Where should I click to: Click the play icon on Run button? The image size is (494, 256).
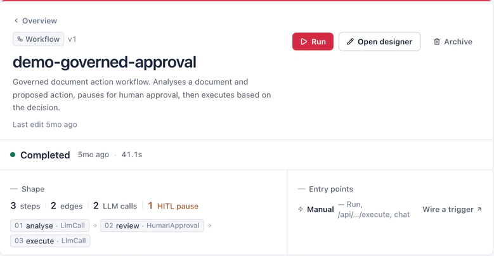(304, 42)
